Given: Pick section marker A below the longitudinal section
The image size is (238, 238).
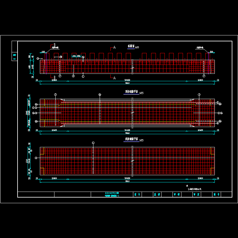Looking at the screenshot, I should point(115,78).
